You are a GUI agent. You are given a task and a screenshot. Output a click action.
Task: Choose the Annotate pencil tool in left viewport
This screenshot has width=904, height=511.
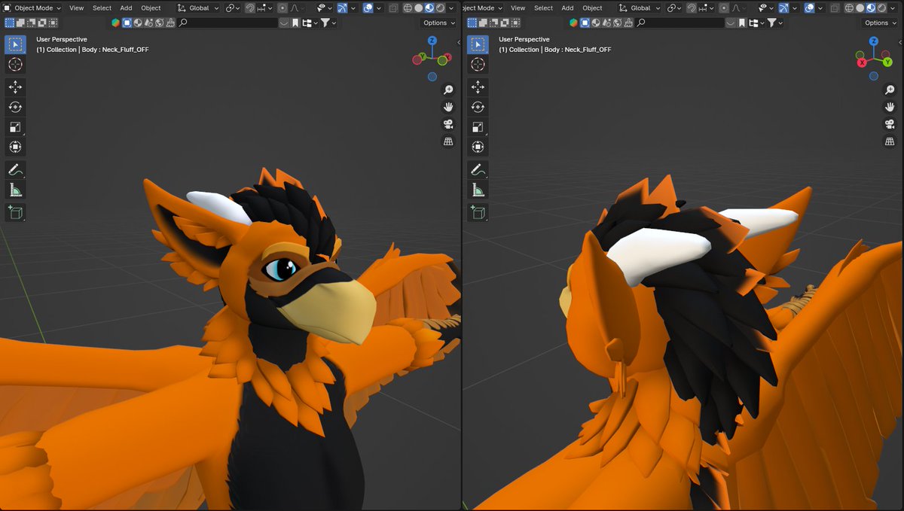click(x=15, y=169)
